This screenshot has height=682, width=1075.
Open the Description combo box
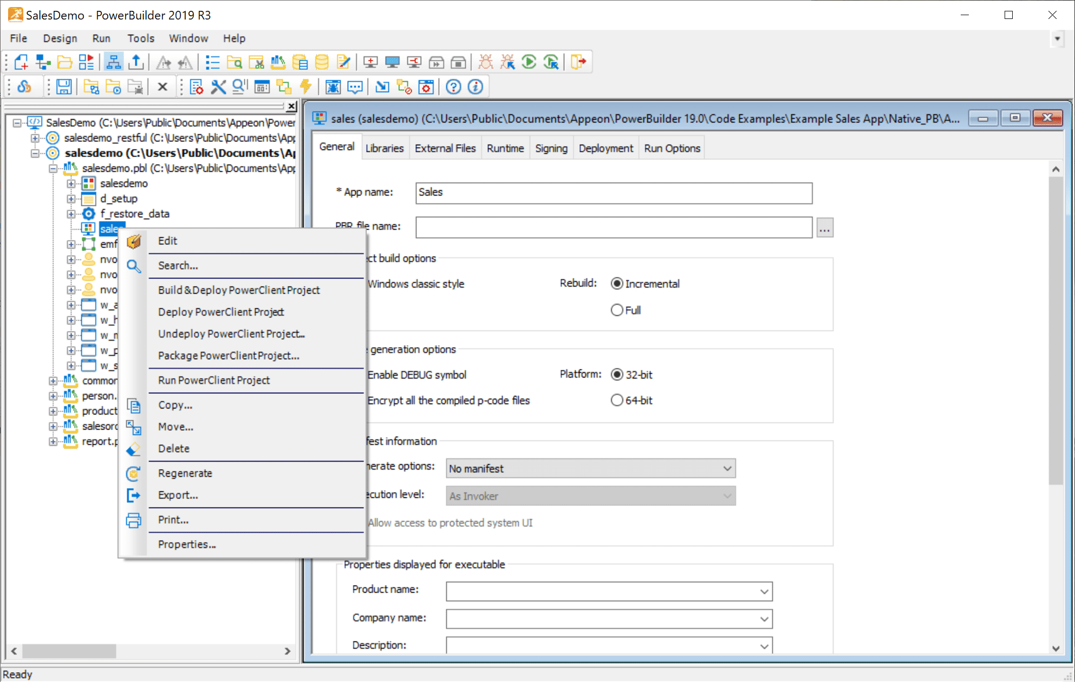pos(609,646)
